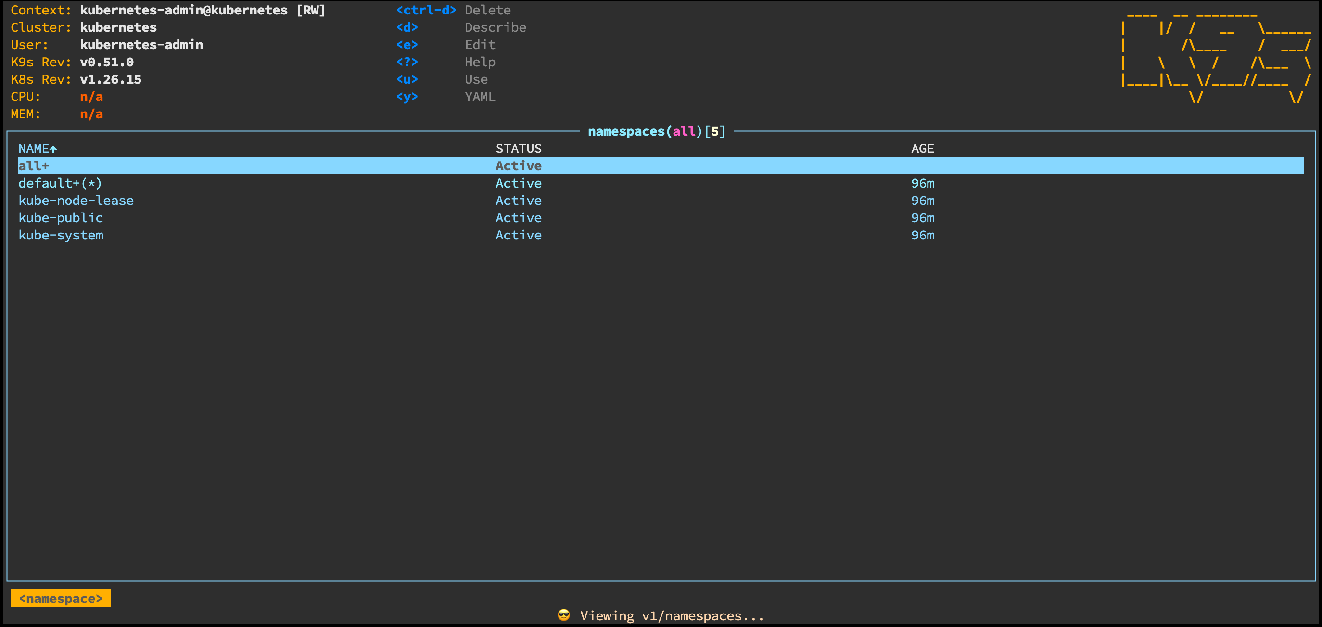Click the Context value kubernetes-admin@kubernetes
The height and width of the screenshot is (627, 1322).
184,10
